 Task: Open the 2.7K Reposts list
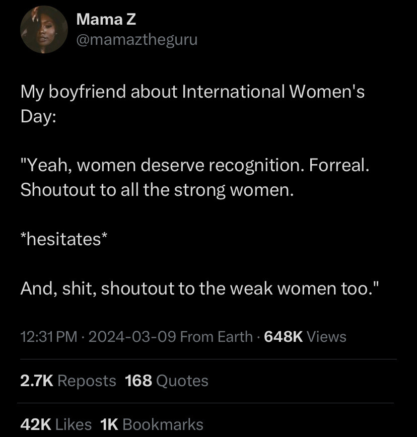click(68, 381)
